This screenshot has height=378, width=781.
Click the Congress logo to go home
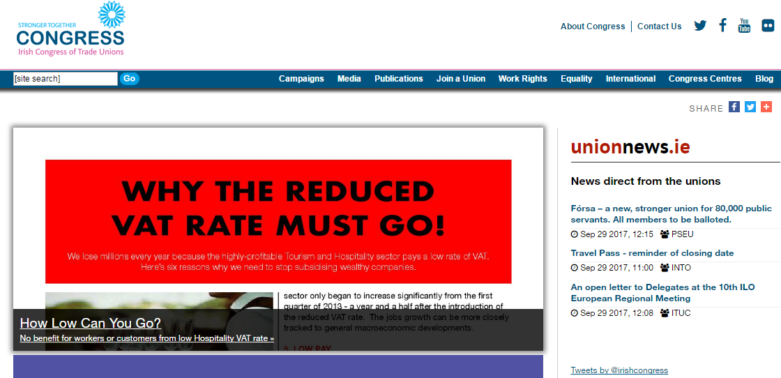point(70,29)
